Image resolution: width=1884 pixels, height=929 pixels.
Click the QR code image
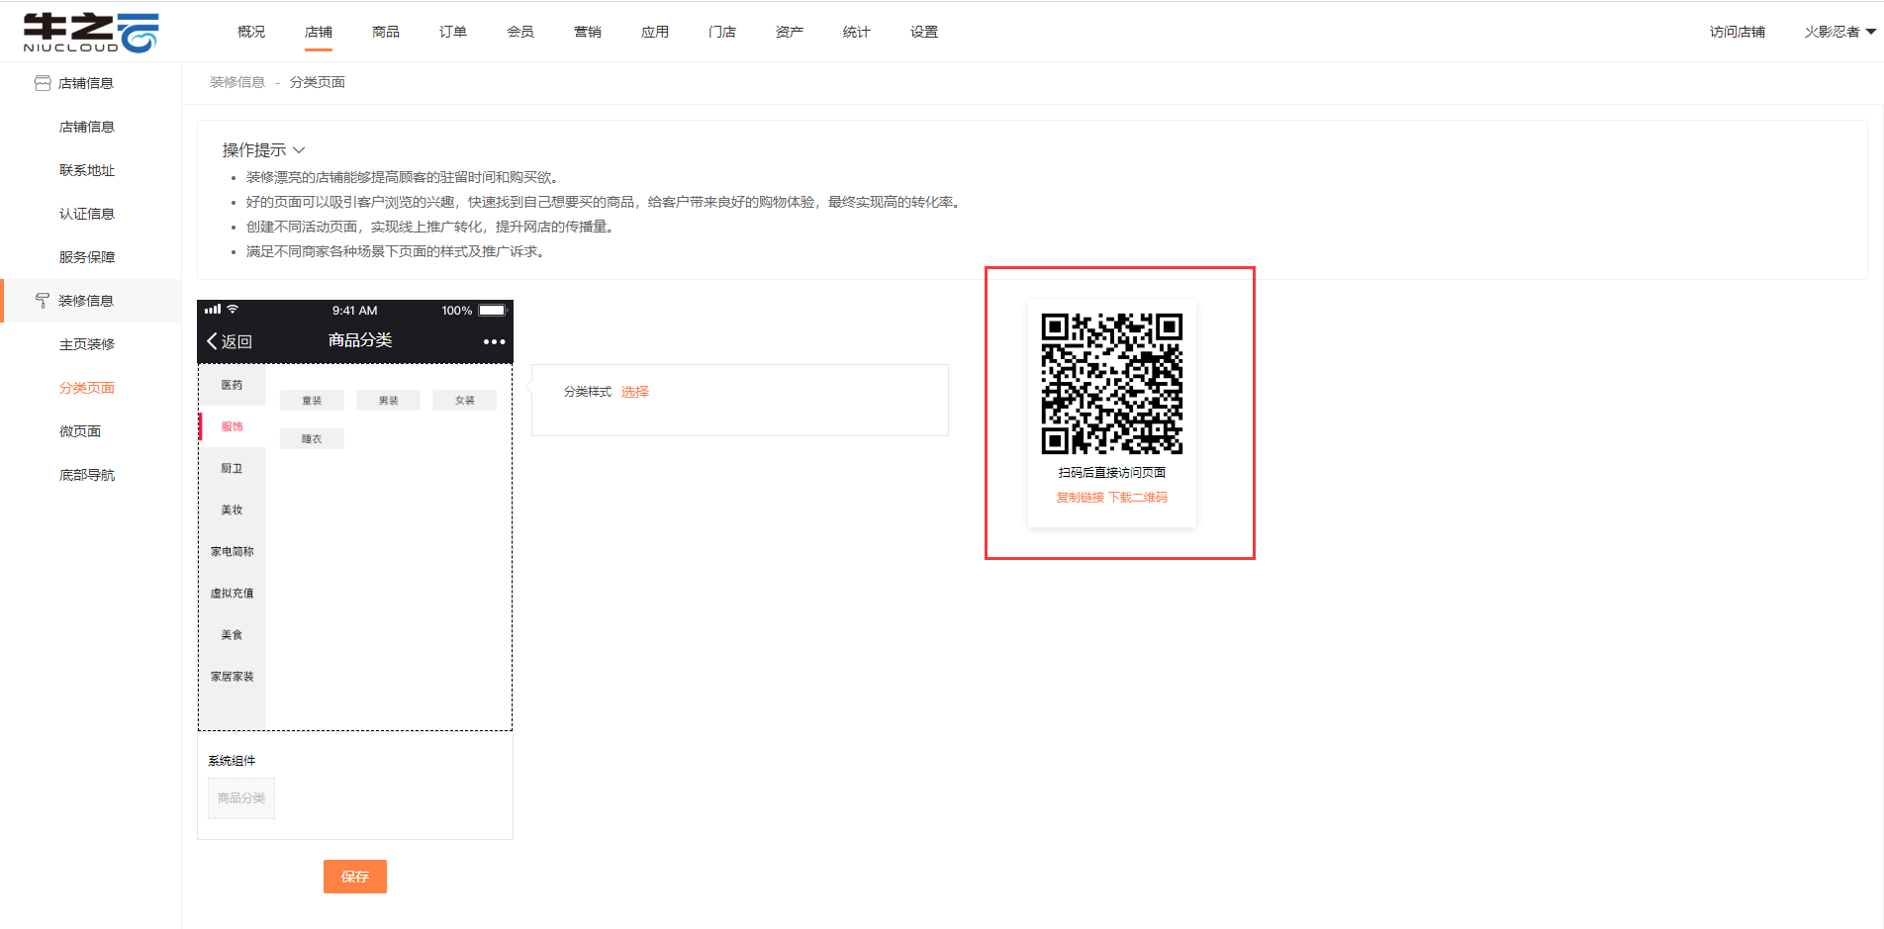(1111, 384)
